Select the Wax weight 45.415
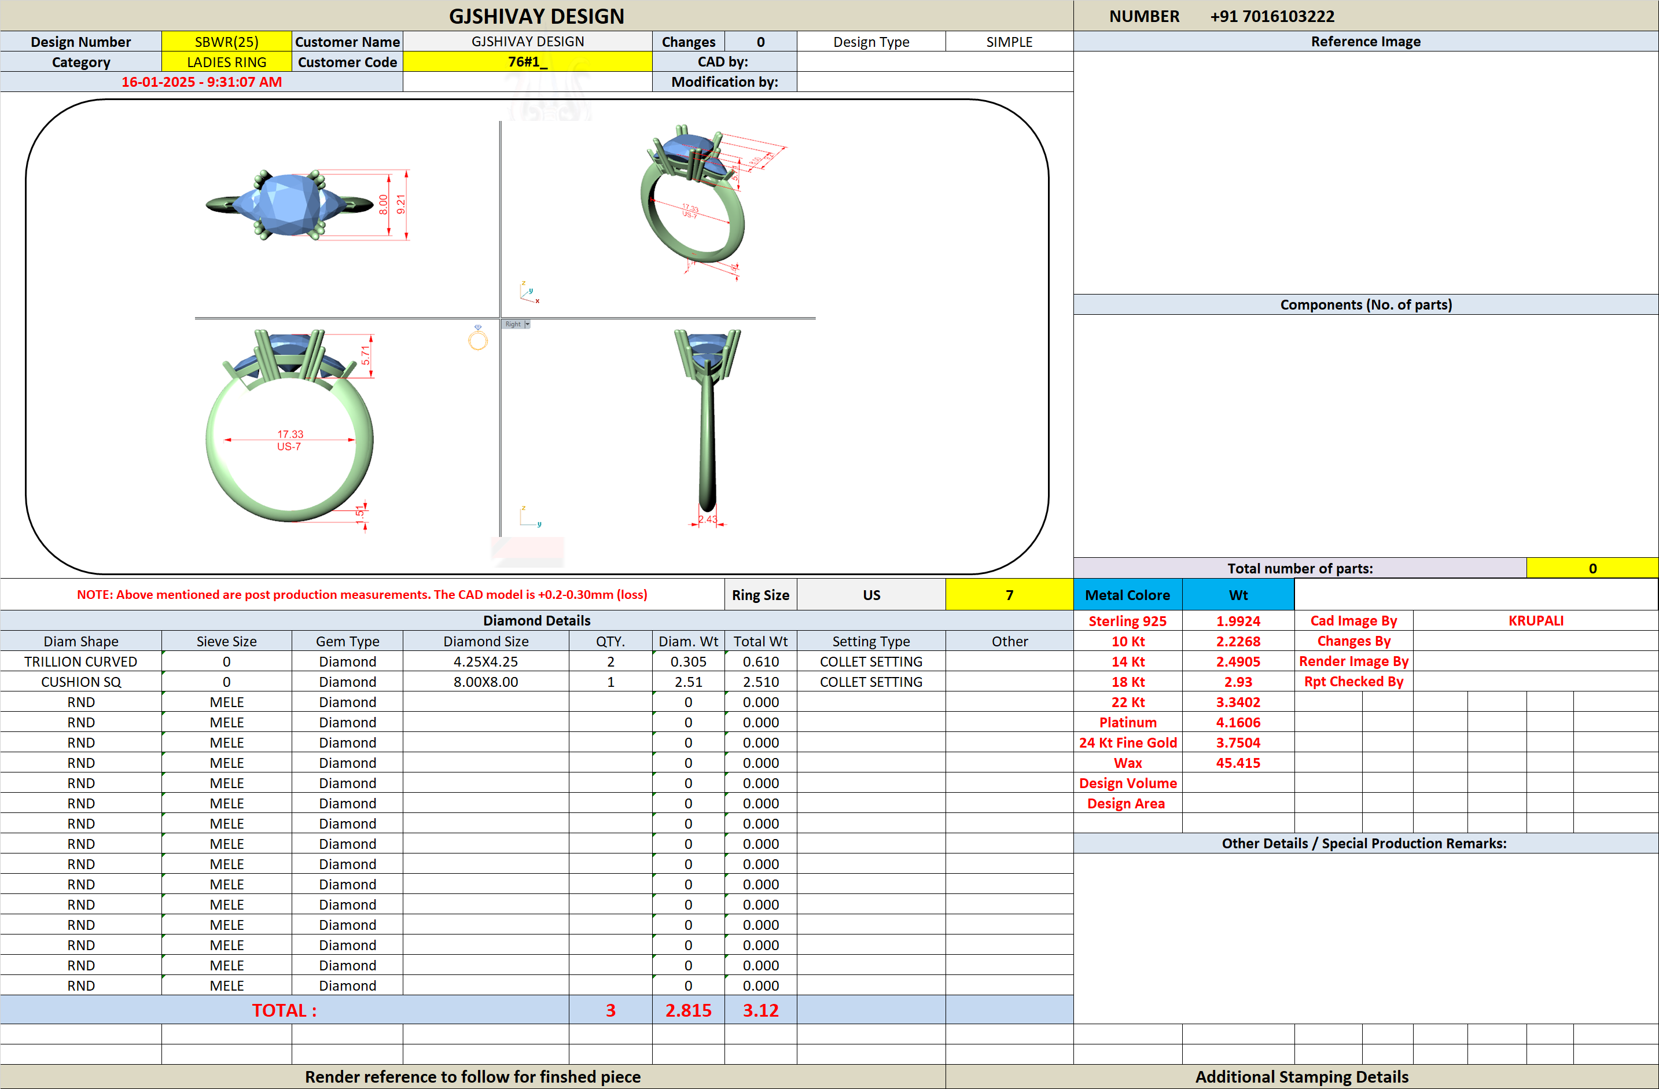1659x1089 pixels. click(x=1238, y=763)
